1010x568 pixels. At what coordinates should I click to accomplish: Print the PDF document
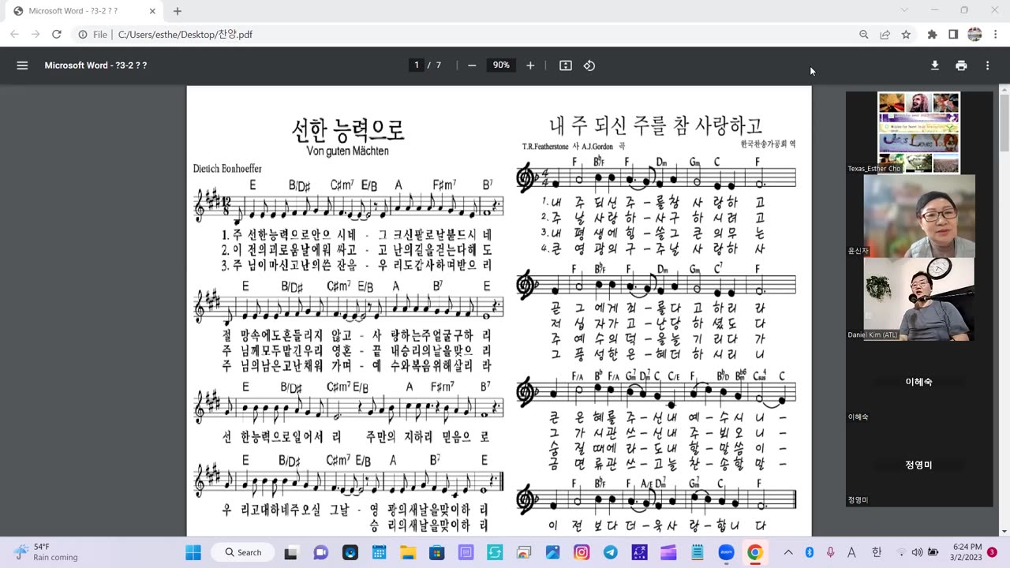pos(961,65)
